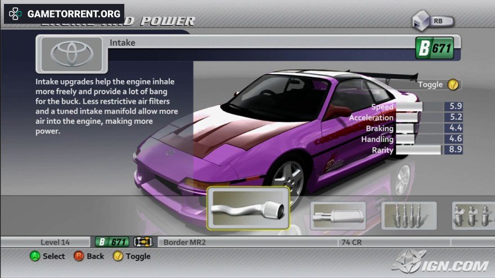Click the Braking value 4.4
Viewport: 495px width, 278px height.
click(x=454, y=128)
